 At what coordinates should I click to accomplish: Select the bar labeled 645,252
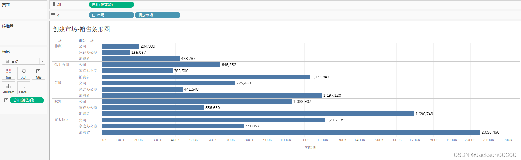pos(161,64)
